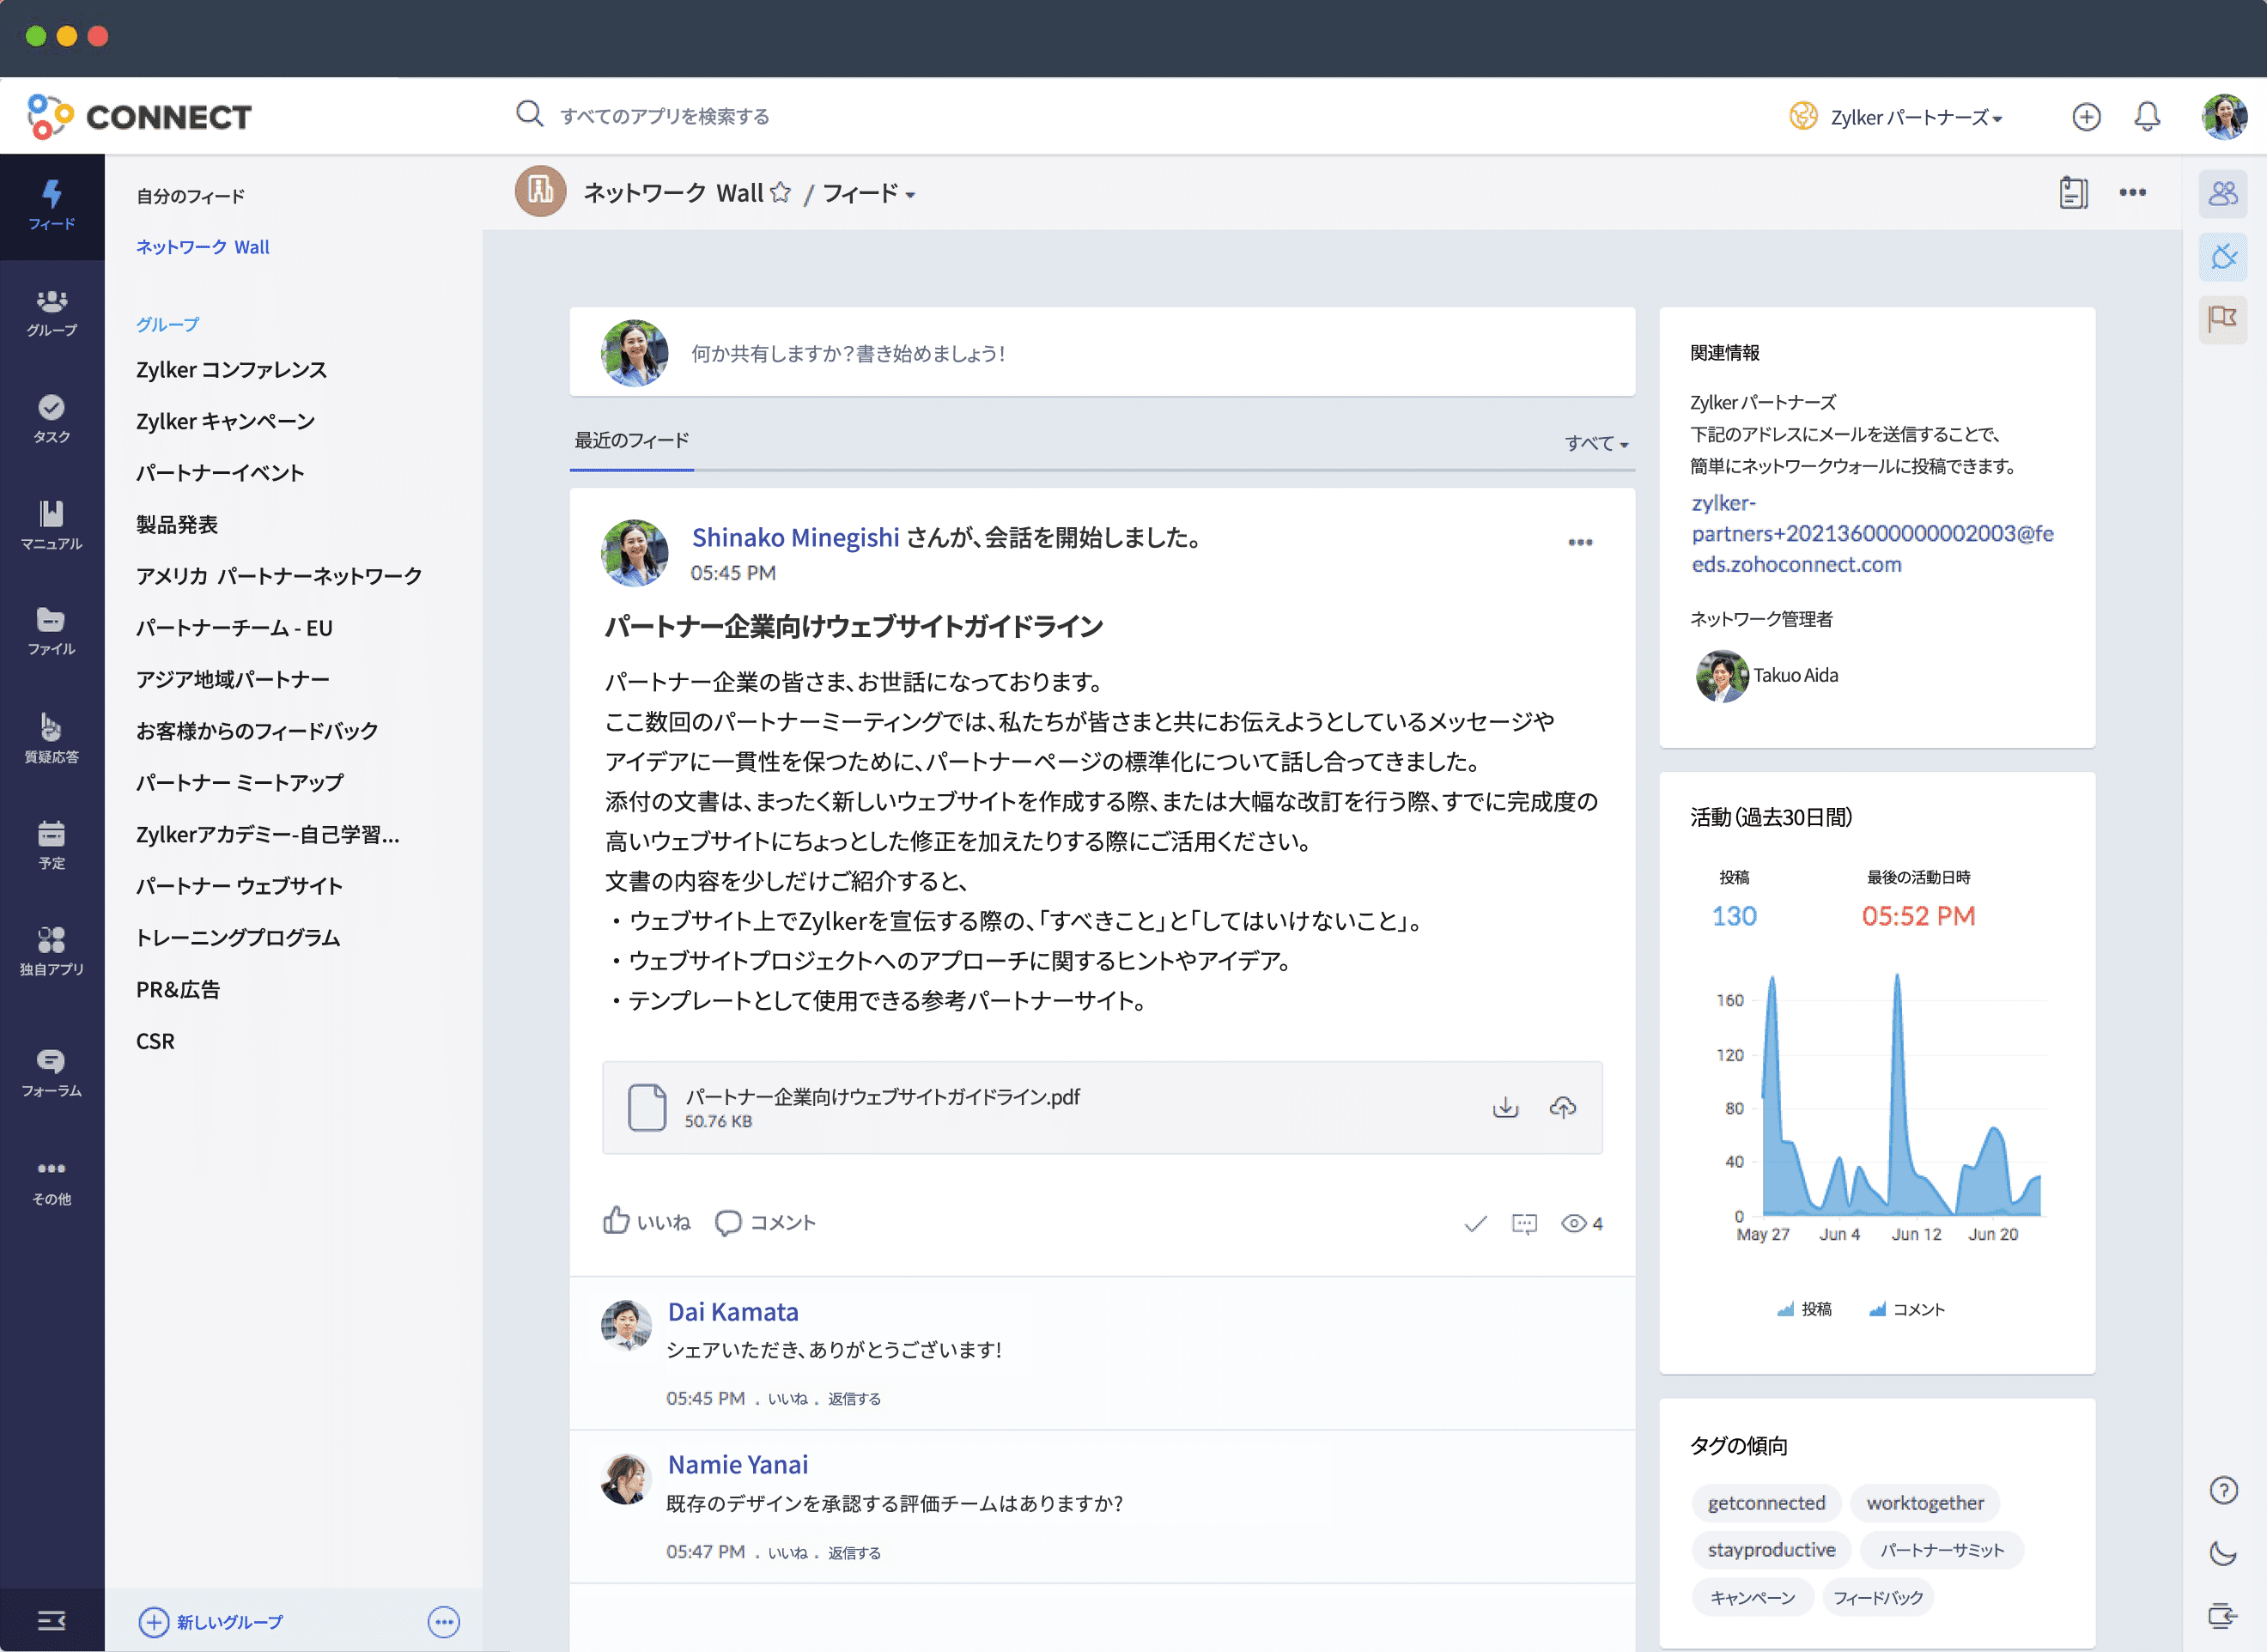
Task: Expand the フィード view dropdown
Action: pos(868,193)
